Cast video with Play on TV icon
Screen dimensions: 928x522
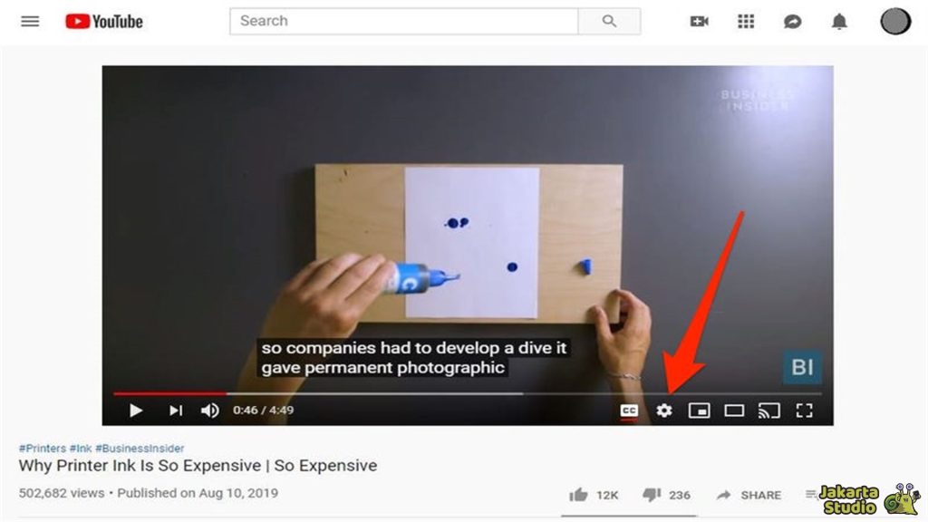[769, 411]
